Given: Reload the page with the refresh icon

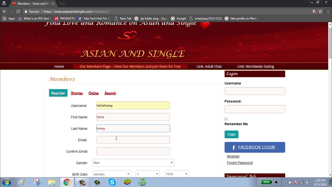Looking at the screenshot, I should (x=18, y=11).
